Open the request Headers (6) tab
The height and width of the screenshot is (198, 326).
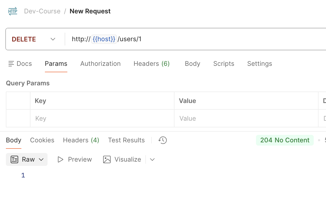pos(152,64)
